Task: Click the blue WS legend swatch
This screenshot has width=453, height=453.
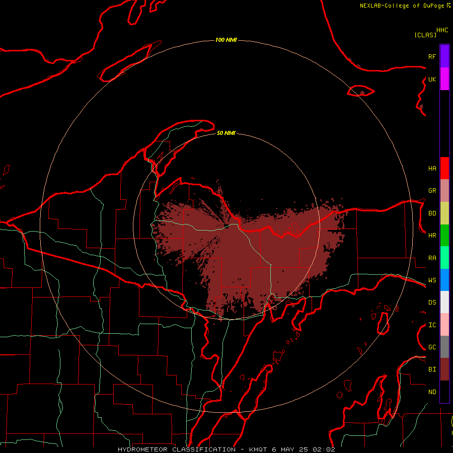Action: [x=444, y=280]
